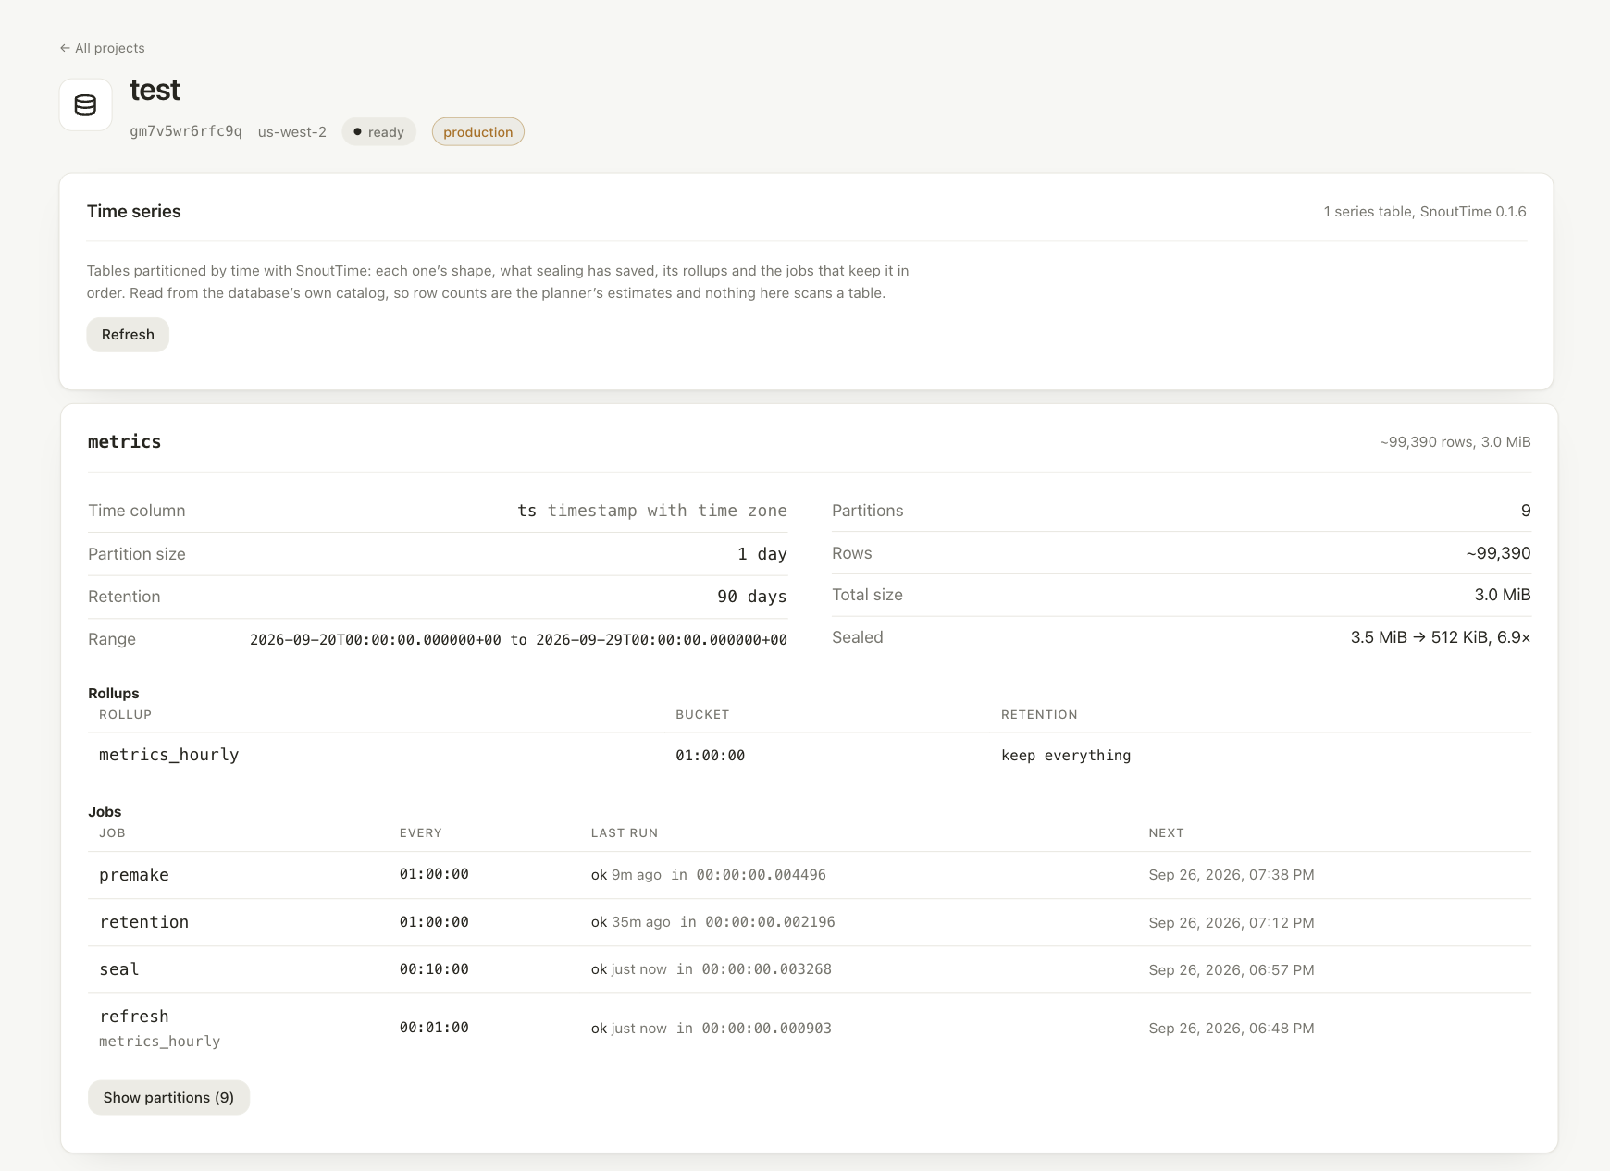Click the database project icon
Screen dimensions: 1610x1171
point(86,105)
